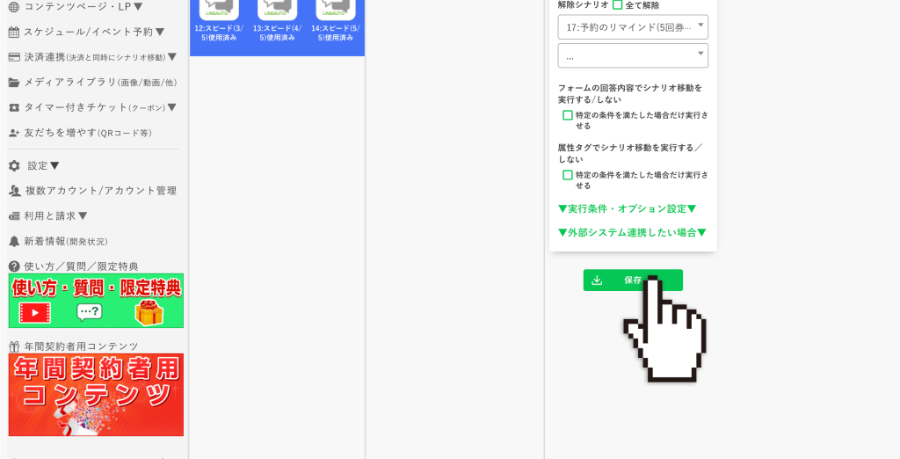Open the 使い方・質問・限定特典 green banner
The height and width of the screenshot is (459, 900).
96,301
